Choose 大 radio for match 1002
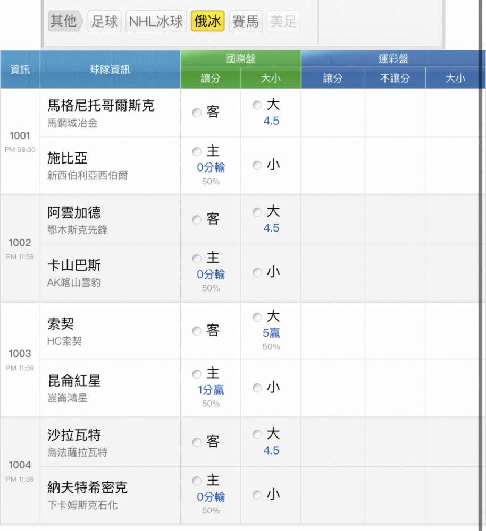Viewport: 486px width, 531px height. click(x=257, y=212)
